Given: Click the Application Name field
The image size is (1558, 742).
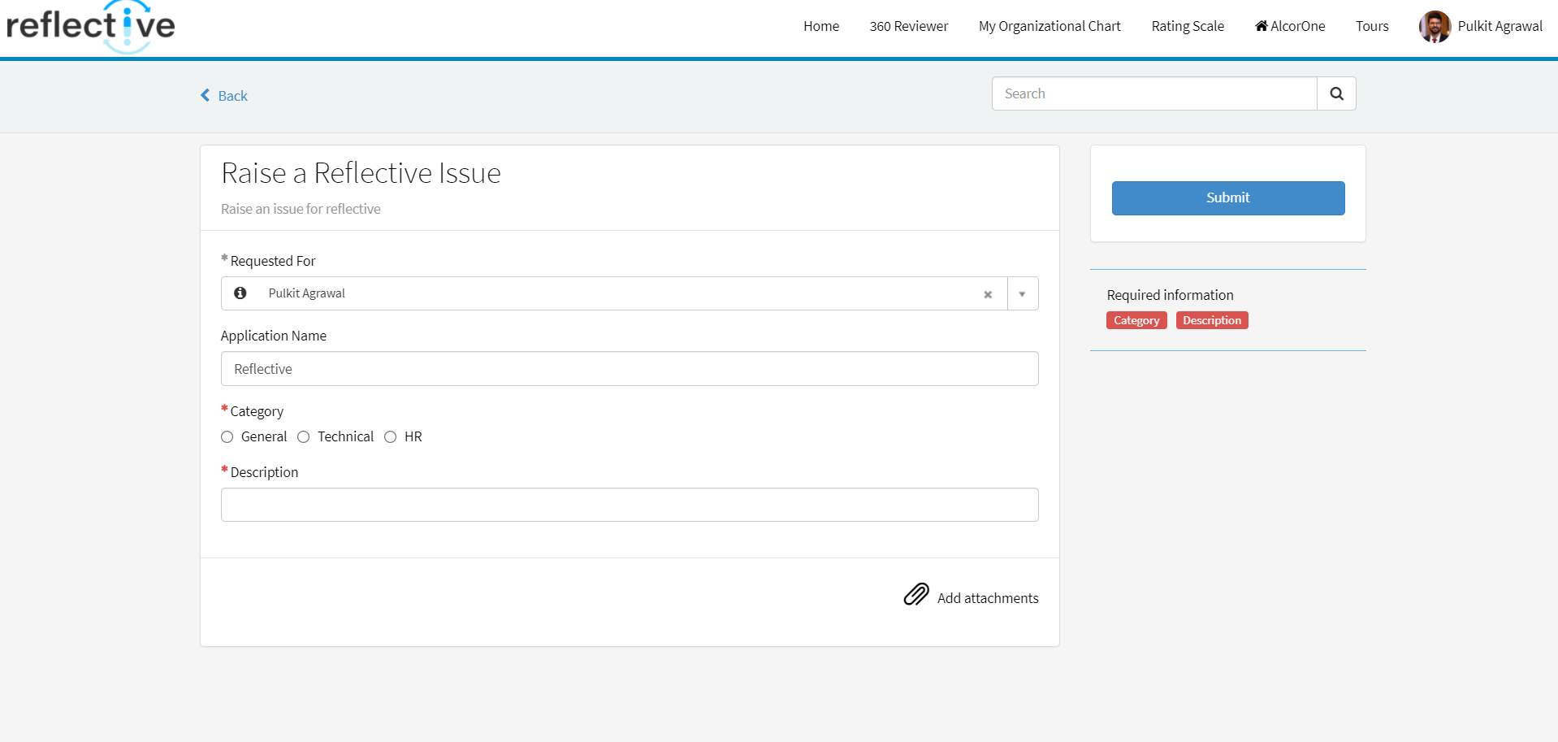Looking at the screenshot, I should [630, 369].
